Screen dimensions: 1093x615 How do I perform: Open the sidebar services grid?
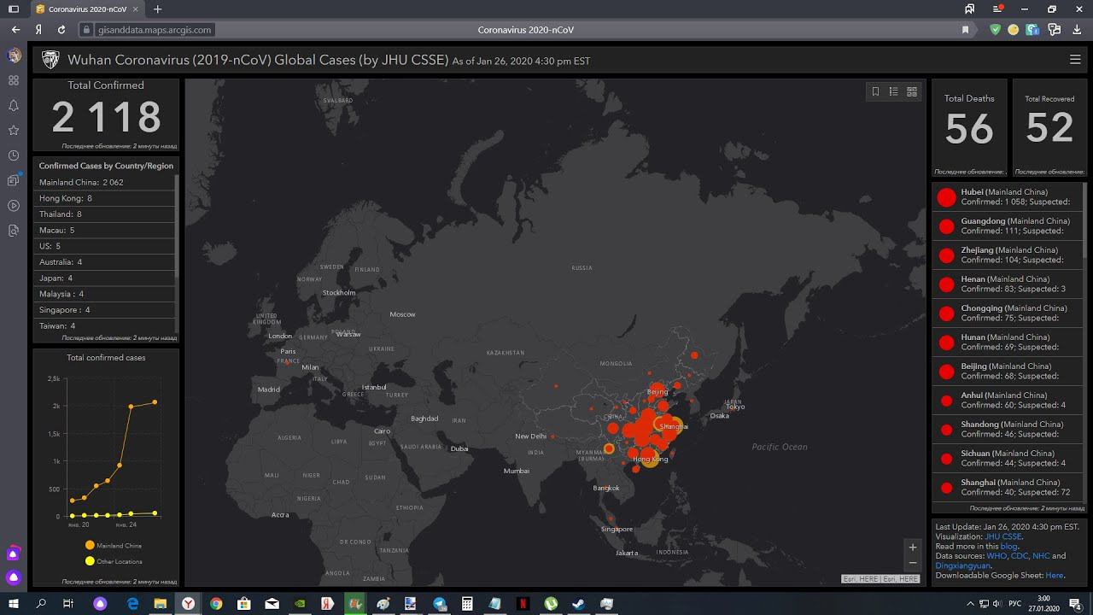[x=14, y=80]
